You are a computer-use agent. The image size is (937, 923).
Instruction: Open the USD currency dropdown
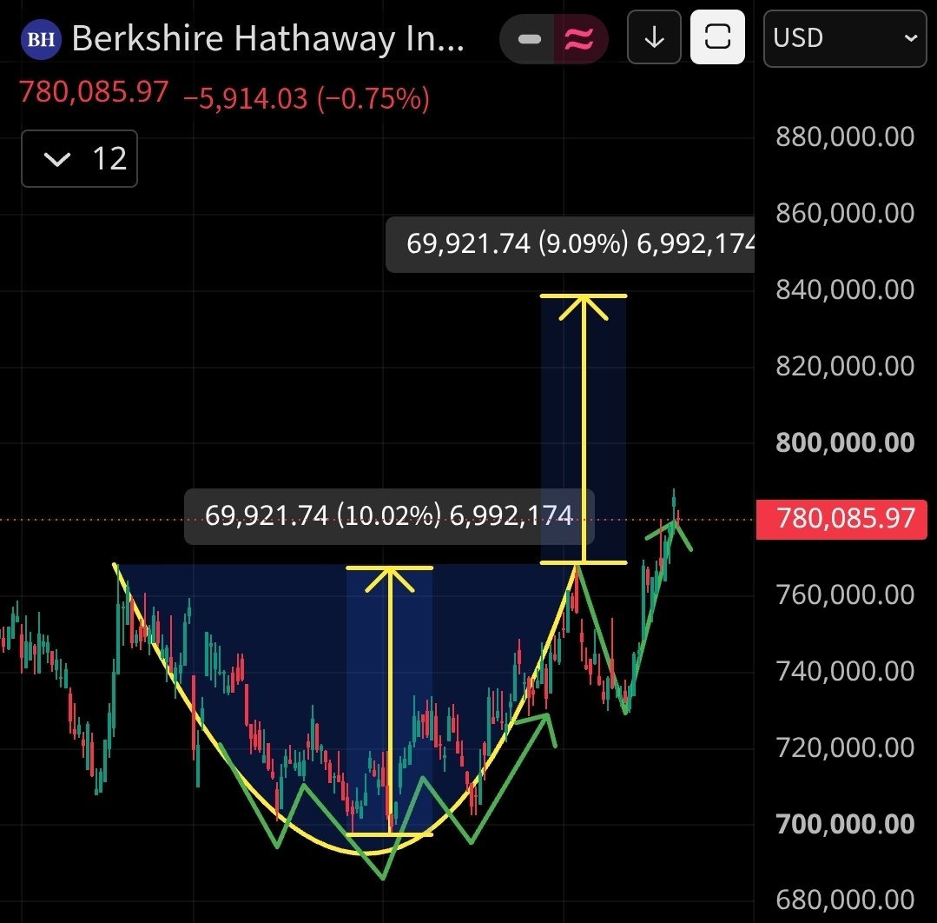(x=845, y=38)
